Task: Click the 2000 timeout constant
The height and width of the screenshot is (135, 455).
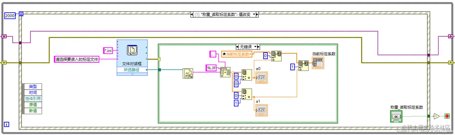Action: pyautogui.click(x=10, y=16)
